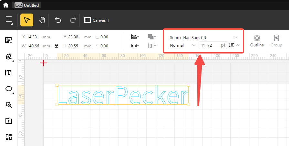This screenshot has width=289, height=146.
Task: Open the Source Han Sans CN font dropdown
Action: coord(203,37)
